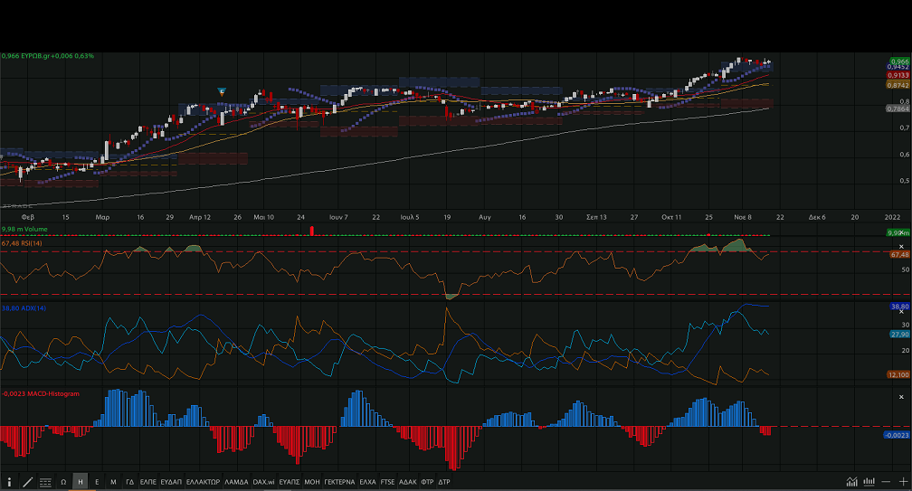912x491 pixels.
Task: Toggle the Ω timeframe button
Action: (x=63, y=482)
